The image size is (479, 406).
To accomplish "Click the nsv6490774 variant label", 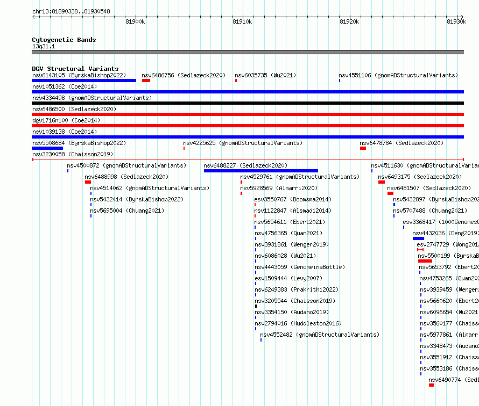I will [x=454, y=380].
